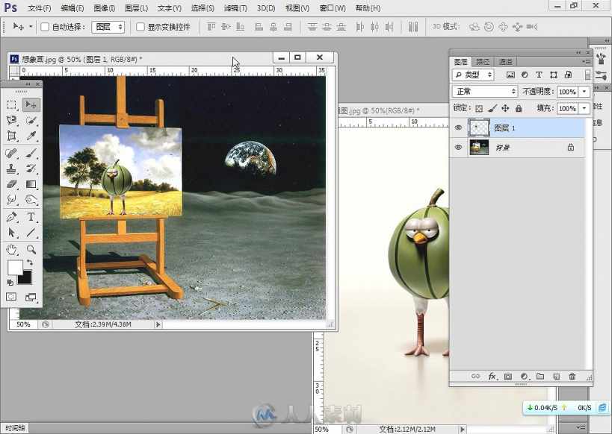
Task: Select the Eyedropper tool
Action: [x=31, y=136]
